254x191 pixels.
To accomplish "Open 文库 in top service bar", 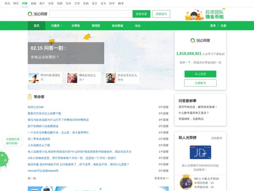I will [77, 3].
